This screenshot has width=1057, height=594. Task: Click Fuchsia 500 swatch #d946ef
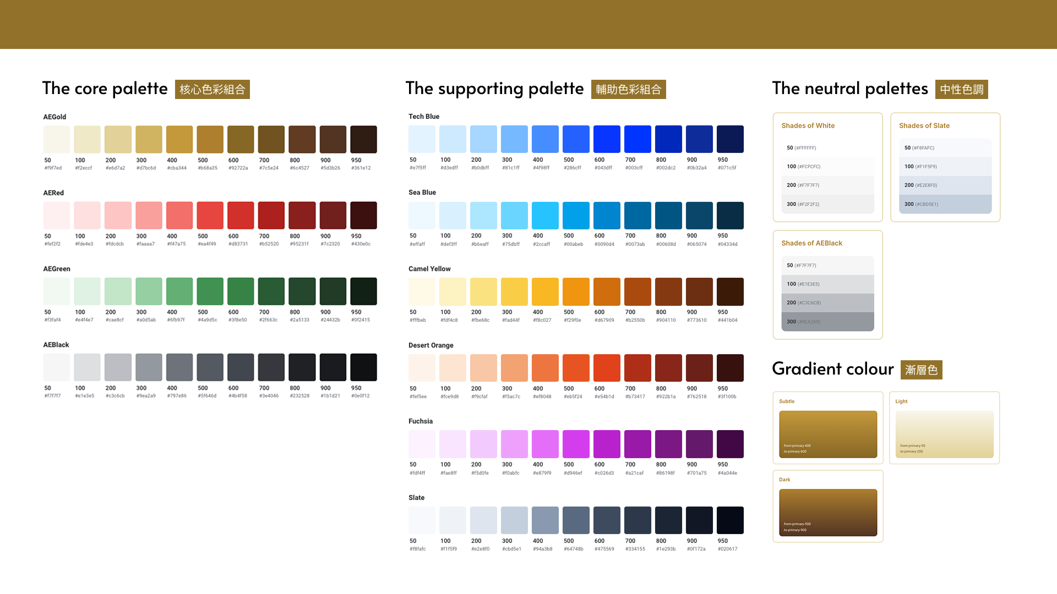pyautogui.click(x=576, y=444)
